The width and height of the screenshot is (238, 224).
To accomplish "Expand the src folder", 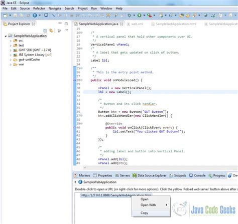I will coord(11,41).
